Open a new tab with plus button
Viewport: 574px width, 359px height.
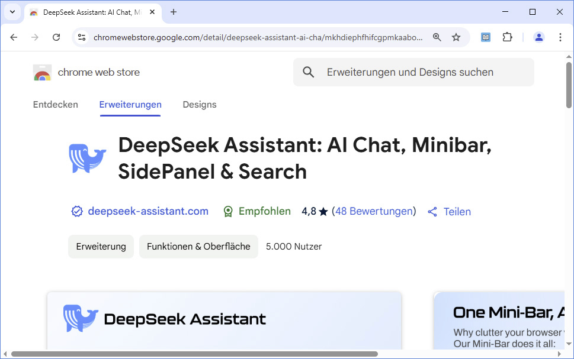pyautogui.click(x=174, y=12)
